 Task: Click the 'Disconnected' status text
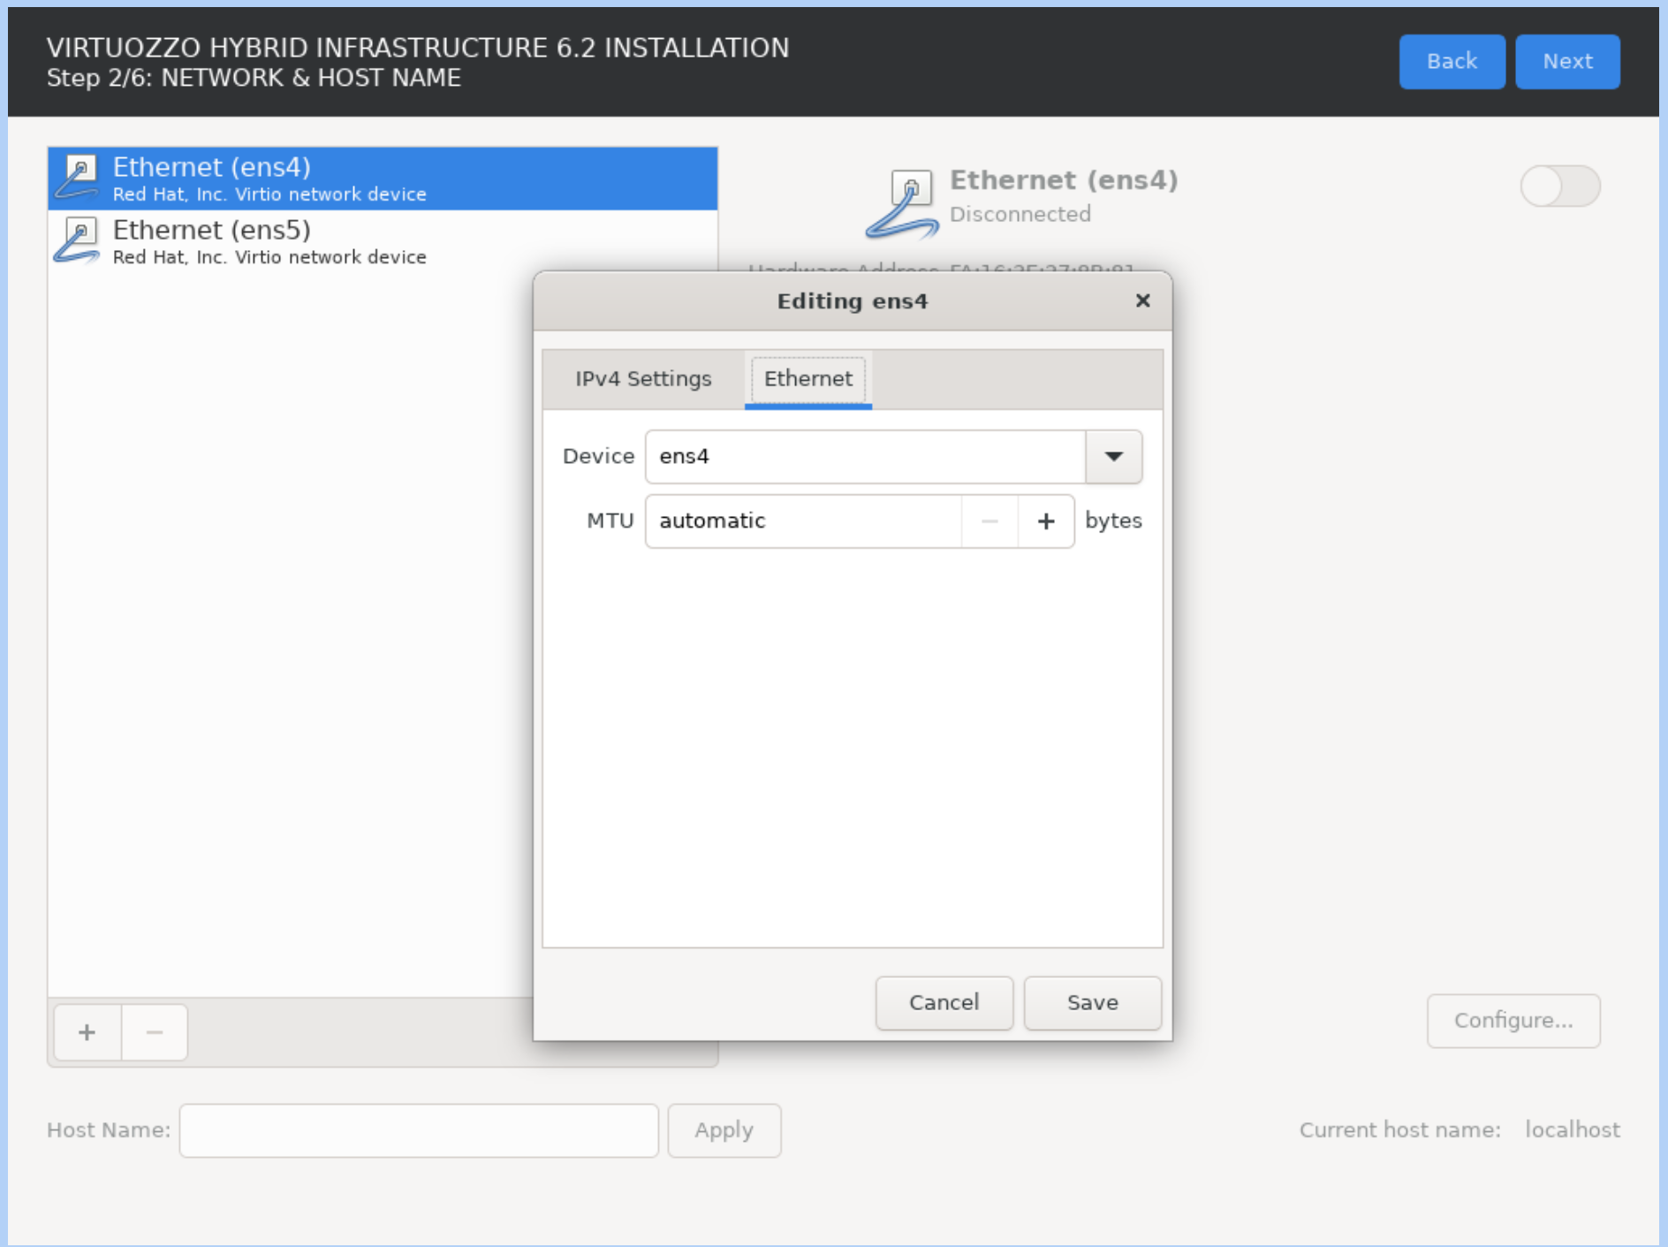coord(1020,214)
